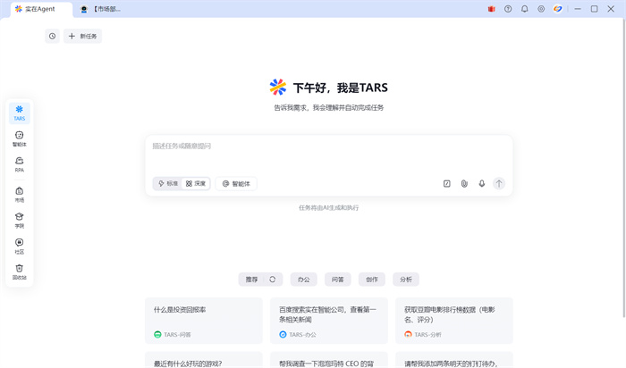The width and height of the screenshot is (626, 368).
Task: Open the 什么是投资回报率 suggestion card
Action: (203, 320)
